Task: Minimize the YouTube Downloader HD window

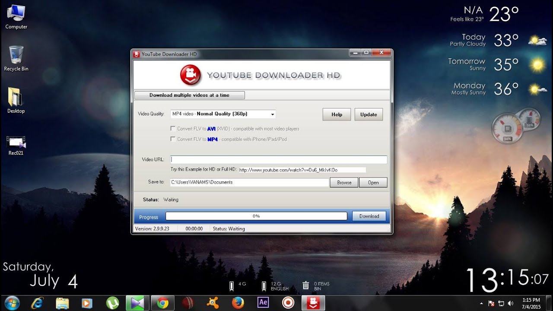Action: coord(355,53)
